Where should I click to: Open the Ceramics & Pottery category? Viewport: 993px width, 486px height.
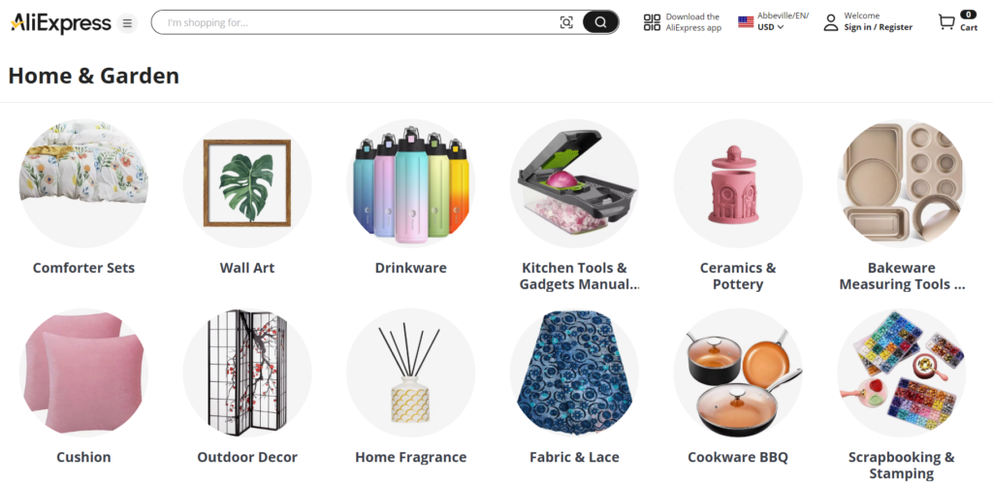point(738,183)
